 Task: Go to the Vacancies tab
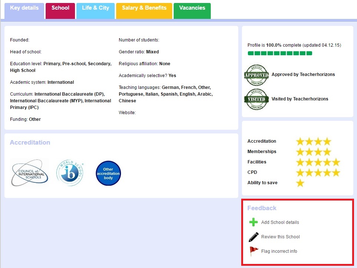(x=192, y=8)
